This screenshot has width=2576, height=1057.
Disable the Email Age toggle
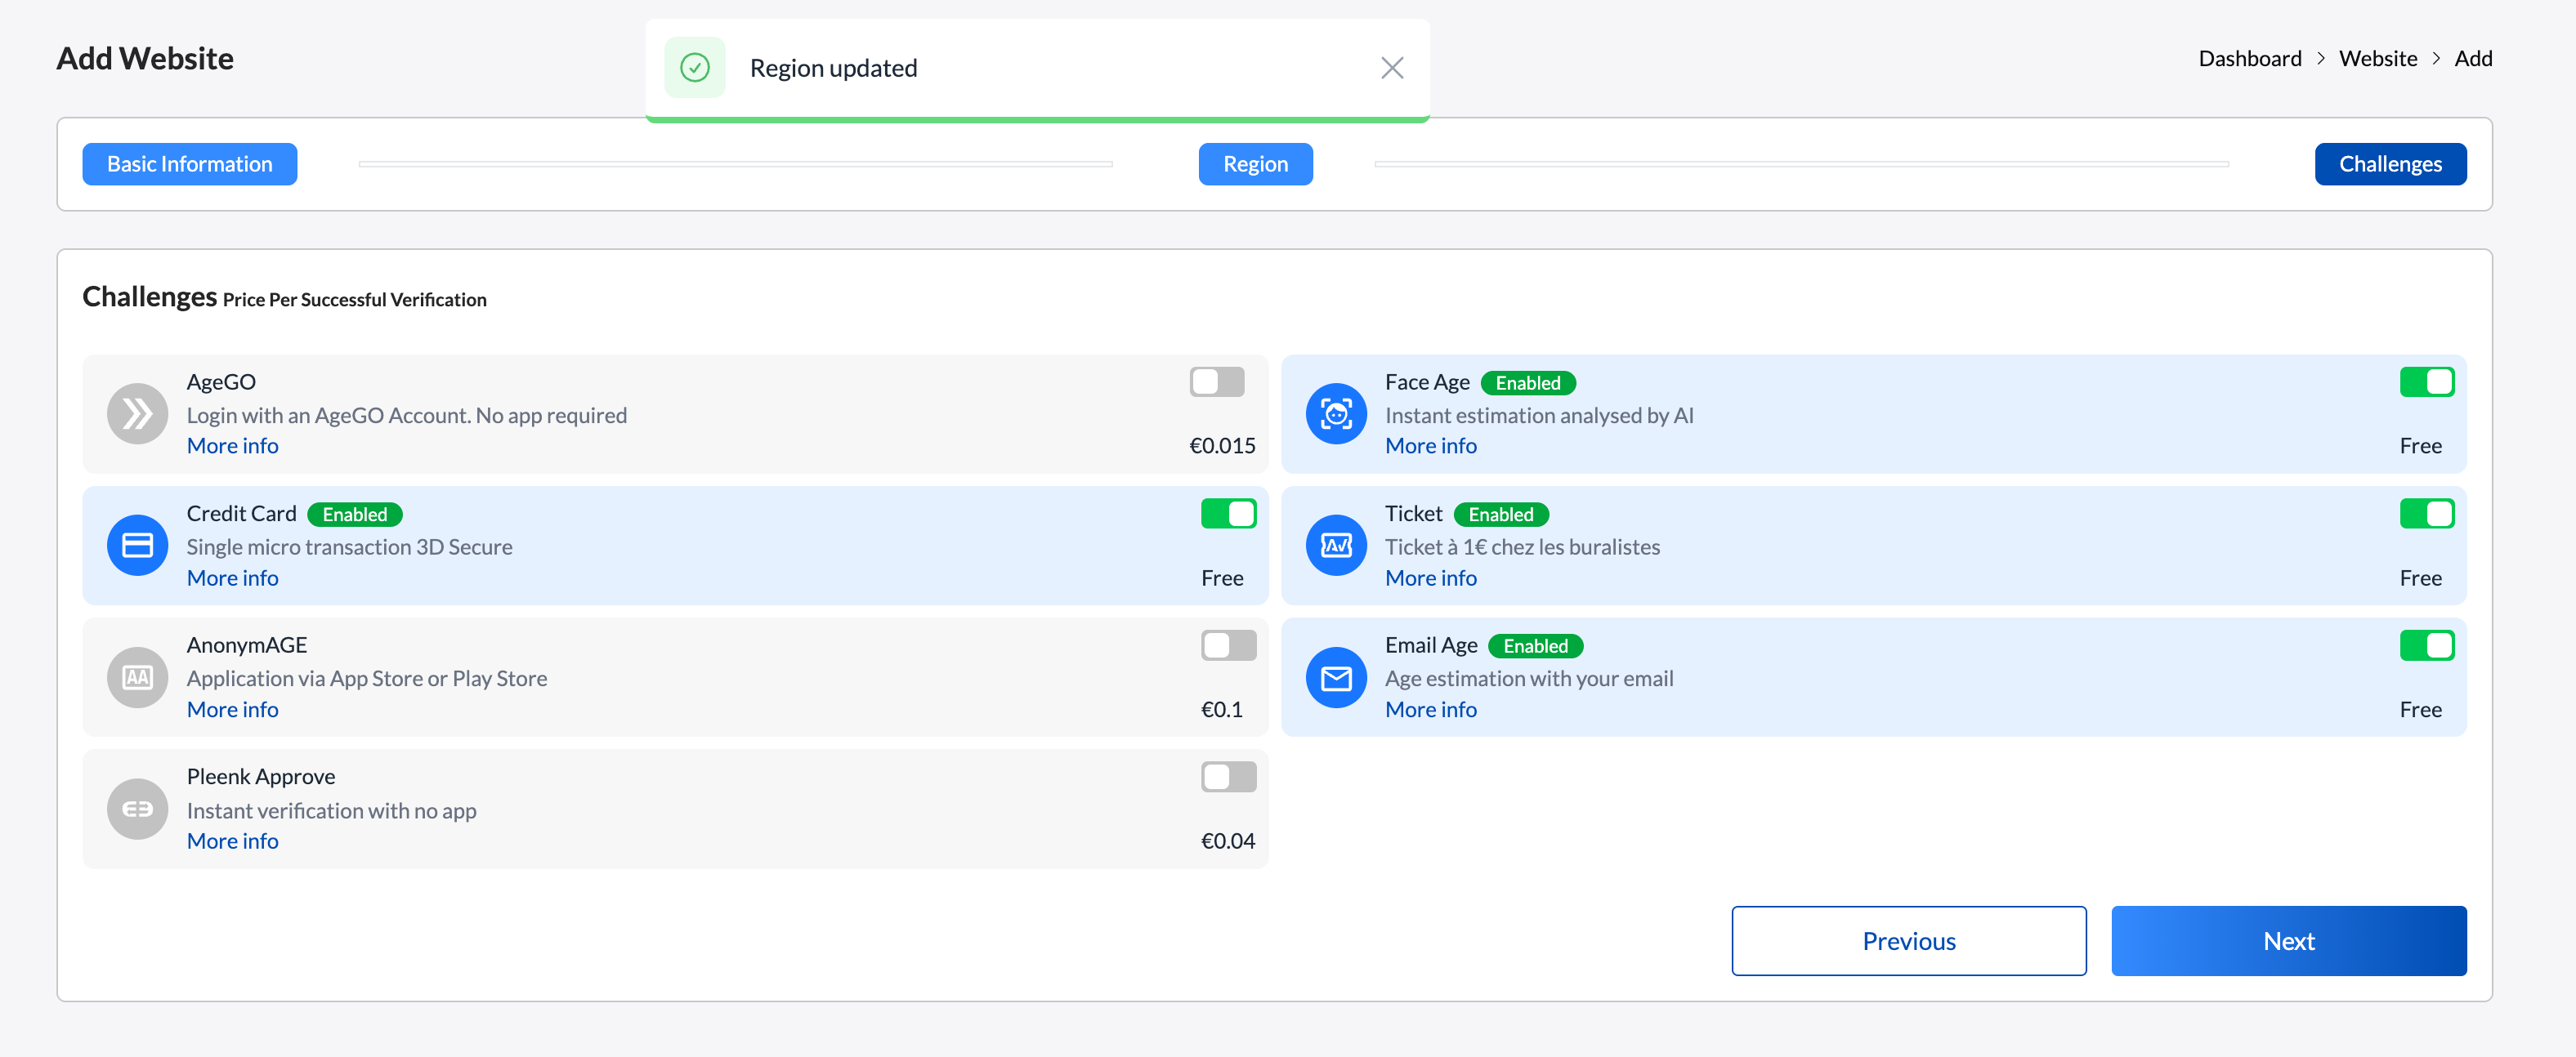click(2426, 645)
